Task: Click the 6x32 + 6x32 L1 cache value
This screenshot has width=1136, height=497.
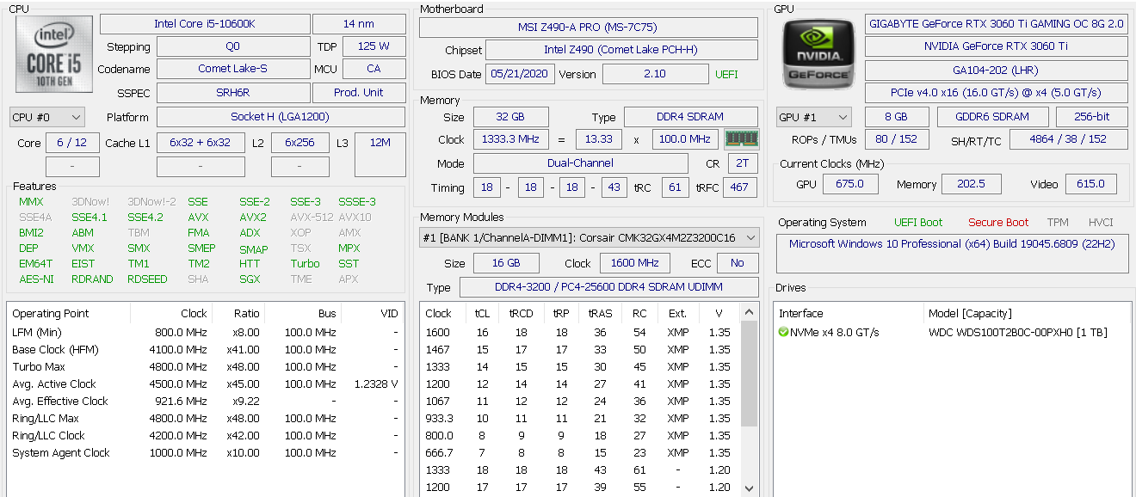Action: point(201,143)
